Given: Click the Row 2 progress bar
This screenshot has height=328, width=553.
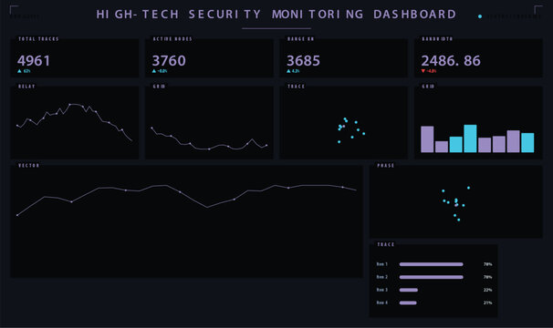Looking at the screenshot, I should (431, 277).
